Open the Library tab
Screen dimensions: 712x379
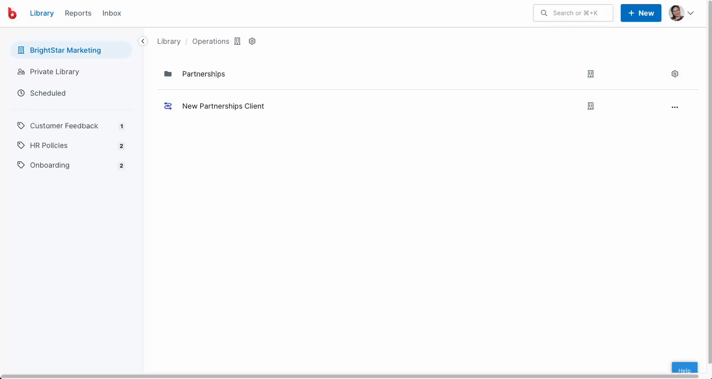(42, 13)
